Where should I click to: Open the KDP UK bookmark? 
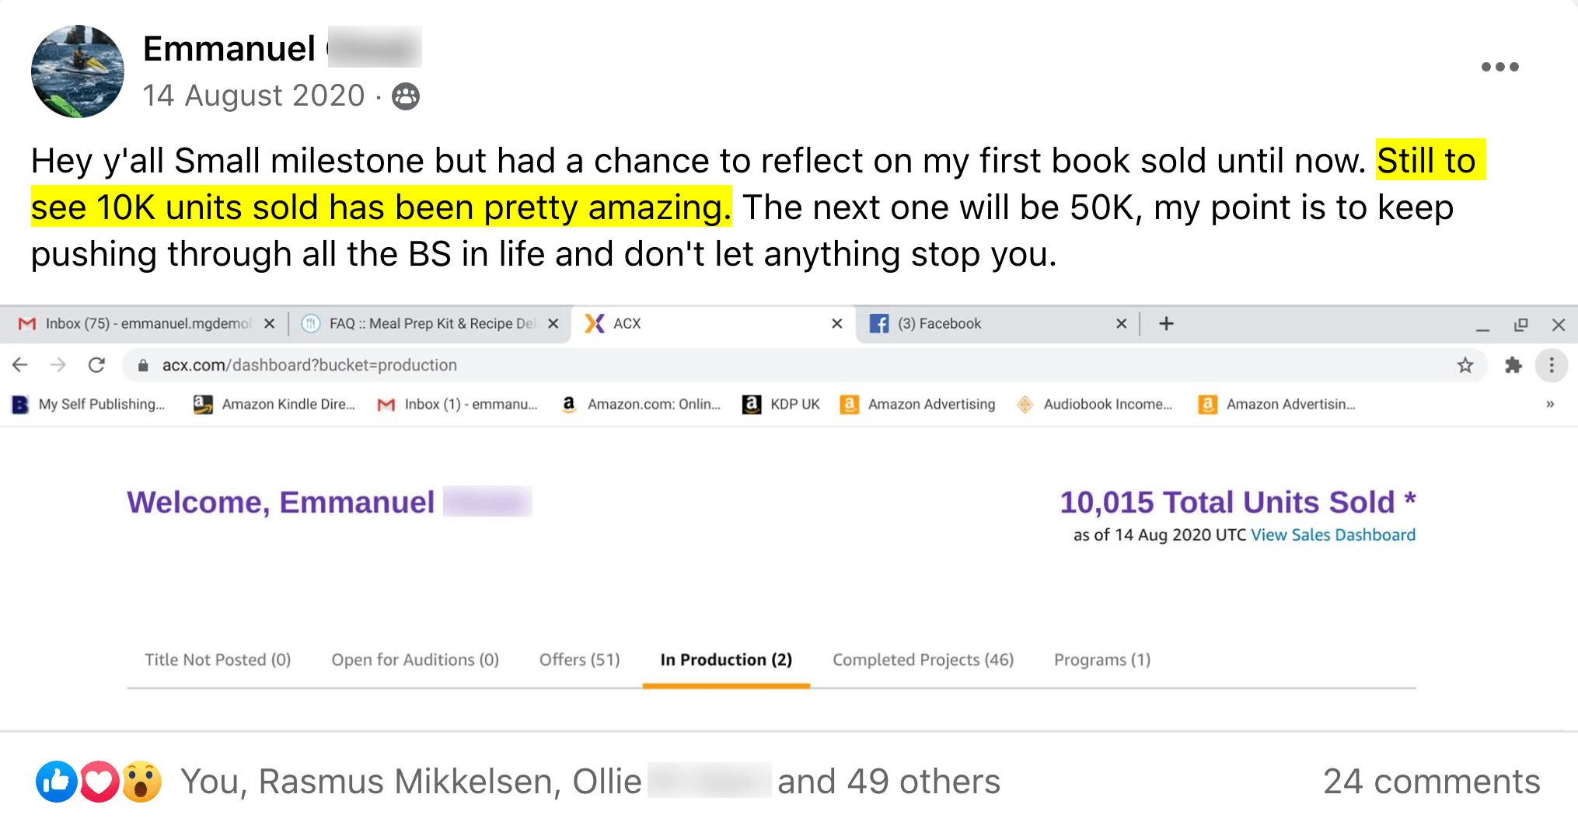[782, 404]
